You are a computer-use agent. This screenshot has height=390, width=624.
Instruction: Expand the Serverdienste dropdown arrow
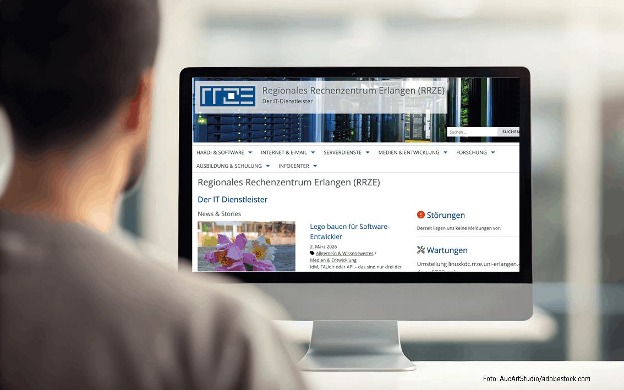pyautogui.click(x=368, y=153)
